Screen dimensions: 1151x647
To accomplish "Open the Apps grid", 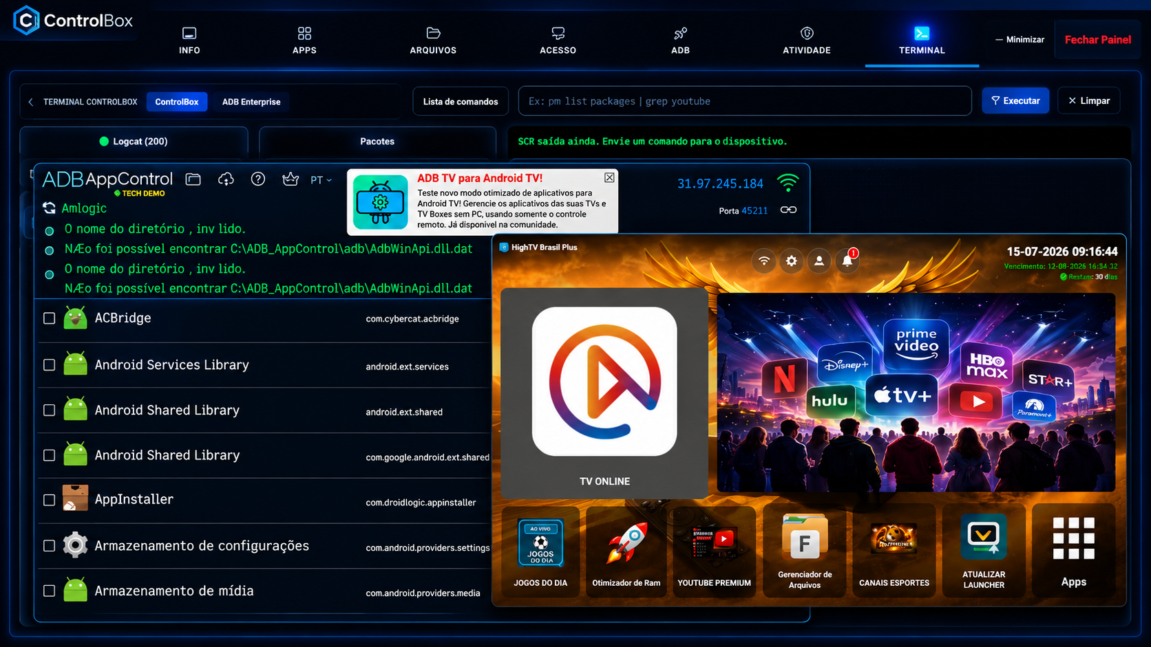I will point(1074,551).
